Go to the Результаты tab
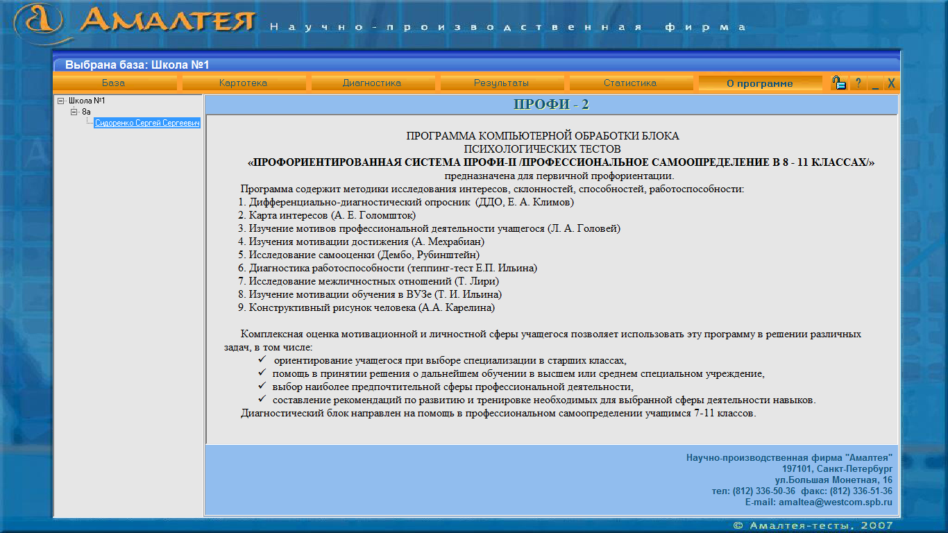Image resolution: width=948 pixels, height=533 pixels. [501, 83]
